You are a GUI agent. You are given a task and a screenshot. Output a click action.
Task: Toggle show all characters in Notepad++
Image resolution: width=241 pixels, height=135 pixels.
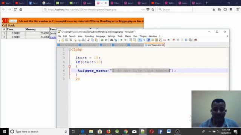tap(144, 40)
